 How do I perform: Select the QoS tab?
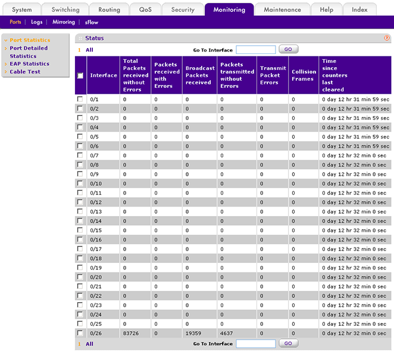click(x=145, y=9)
